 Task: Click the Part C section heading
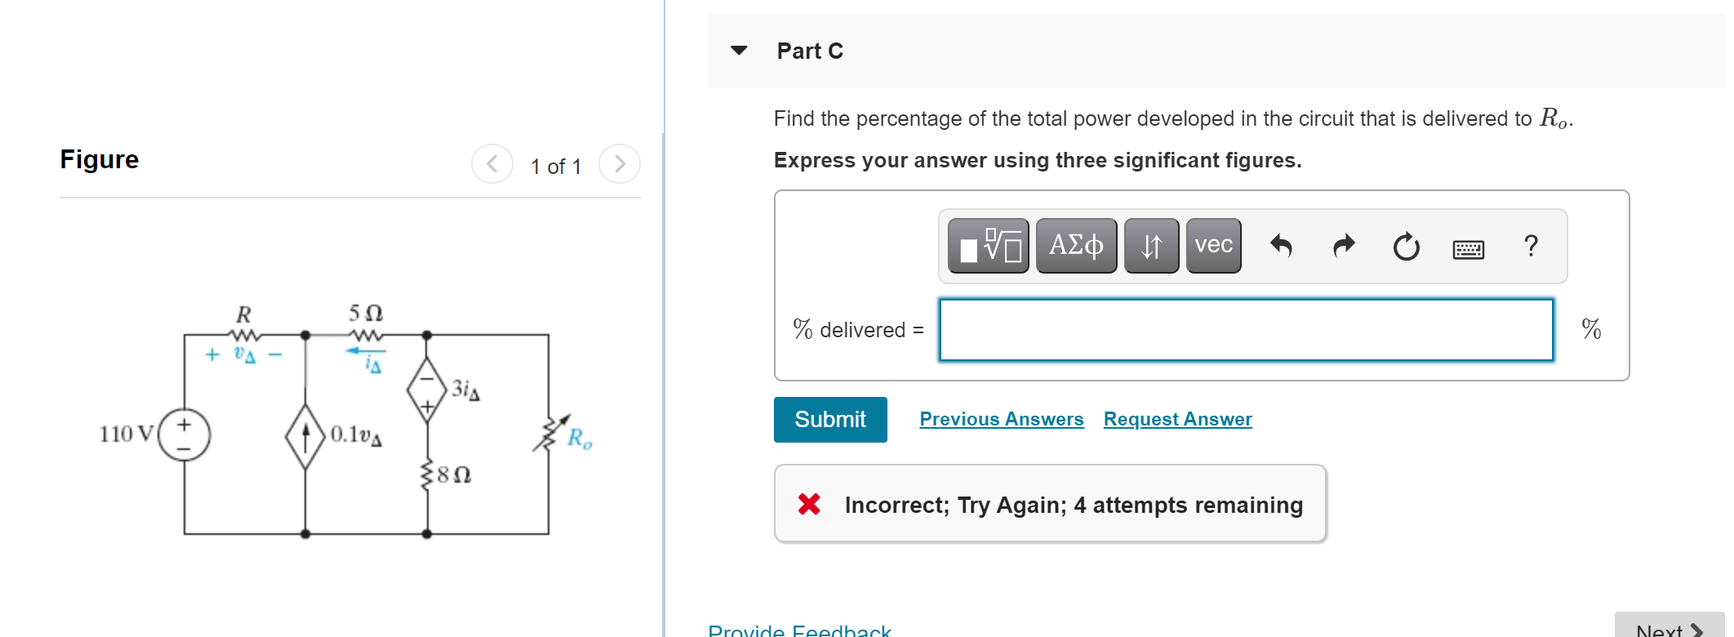click(x=811, y=50)
